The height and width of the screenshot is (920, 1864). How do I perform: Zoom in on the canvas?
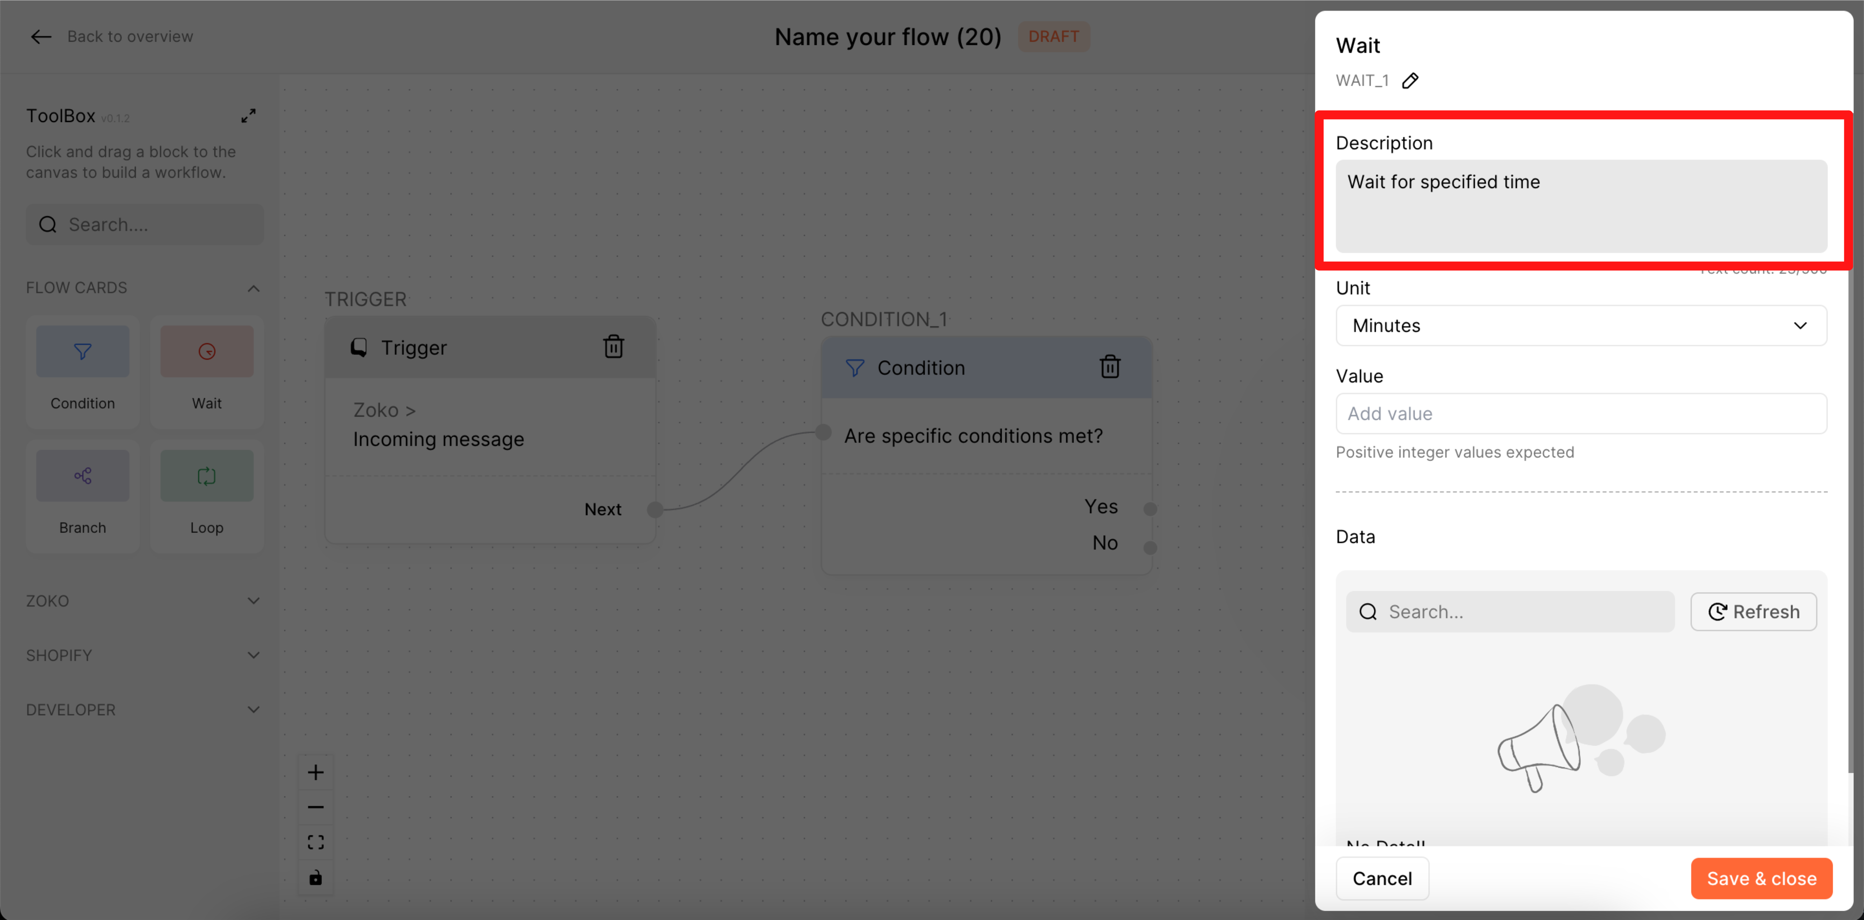(x=315, y=773)
